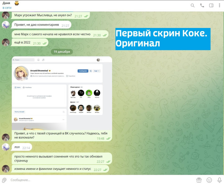Viewport: 224px width, 184px height.
Task: Open the three-dot chat options menu
Action: (220, 5)
